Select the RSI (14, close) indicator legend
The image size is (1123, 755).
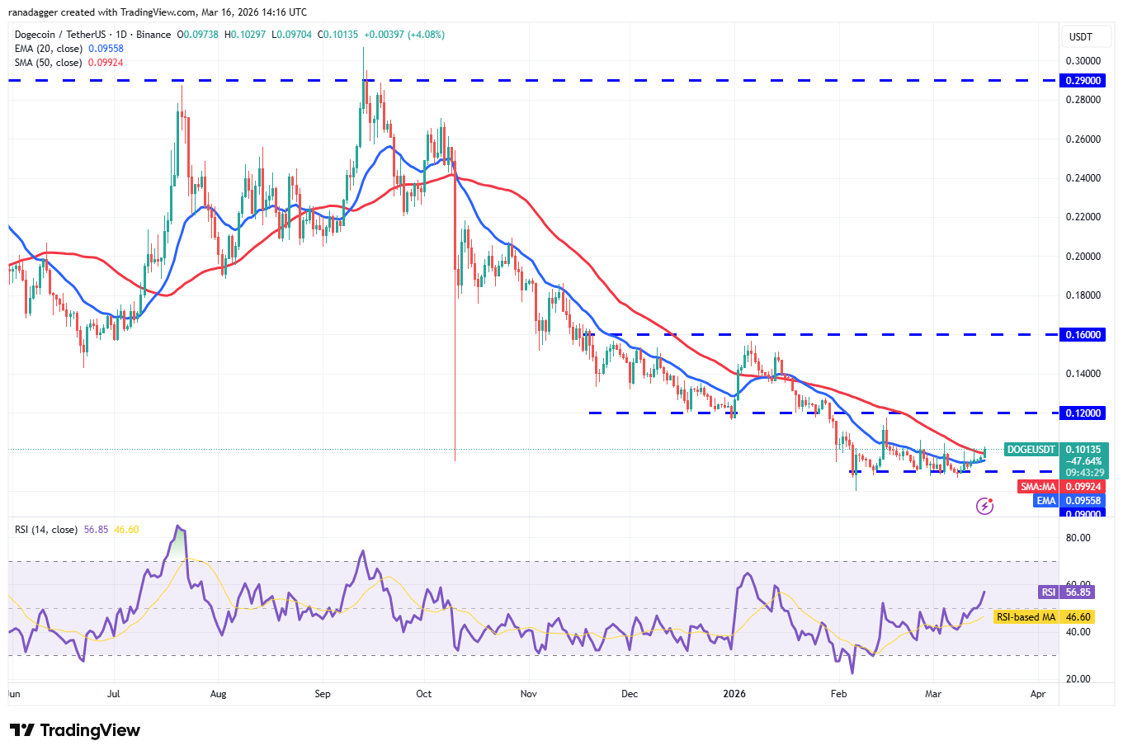tap(45, 527)
